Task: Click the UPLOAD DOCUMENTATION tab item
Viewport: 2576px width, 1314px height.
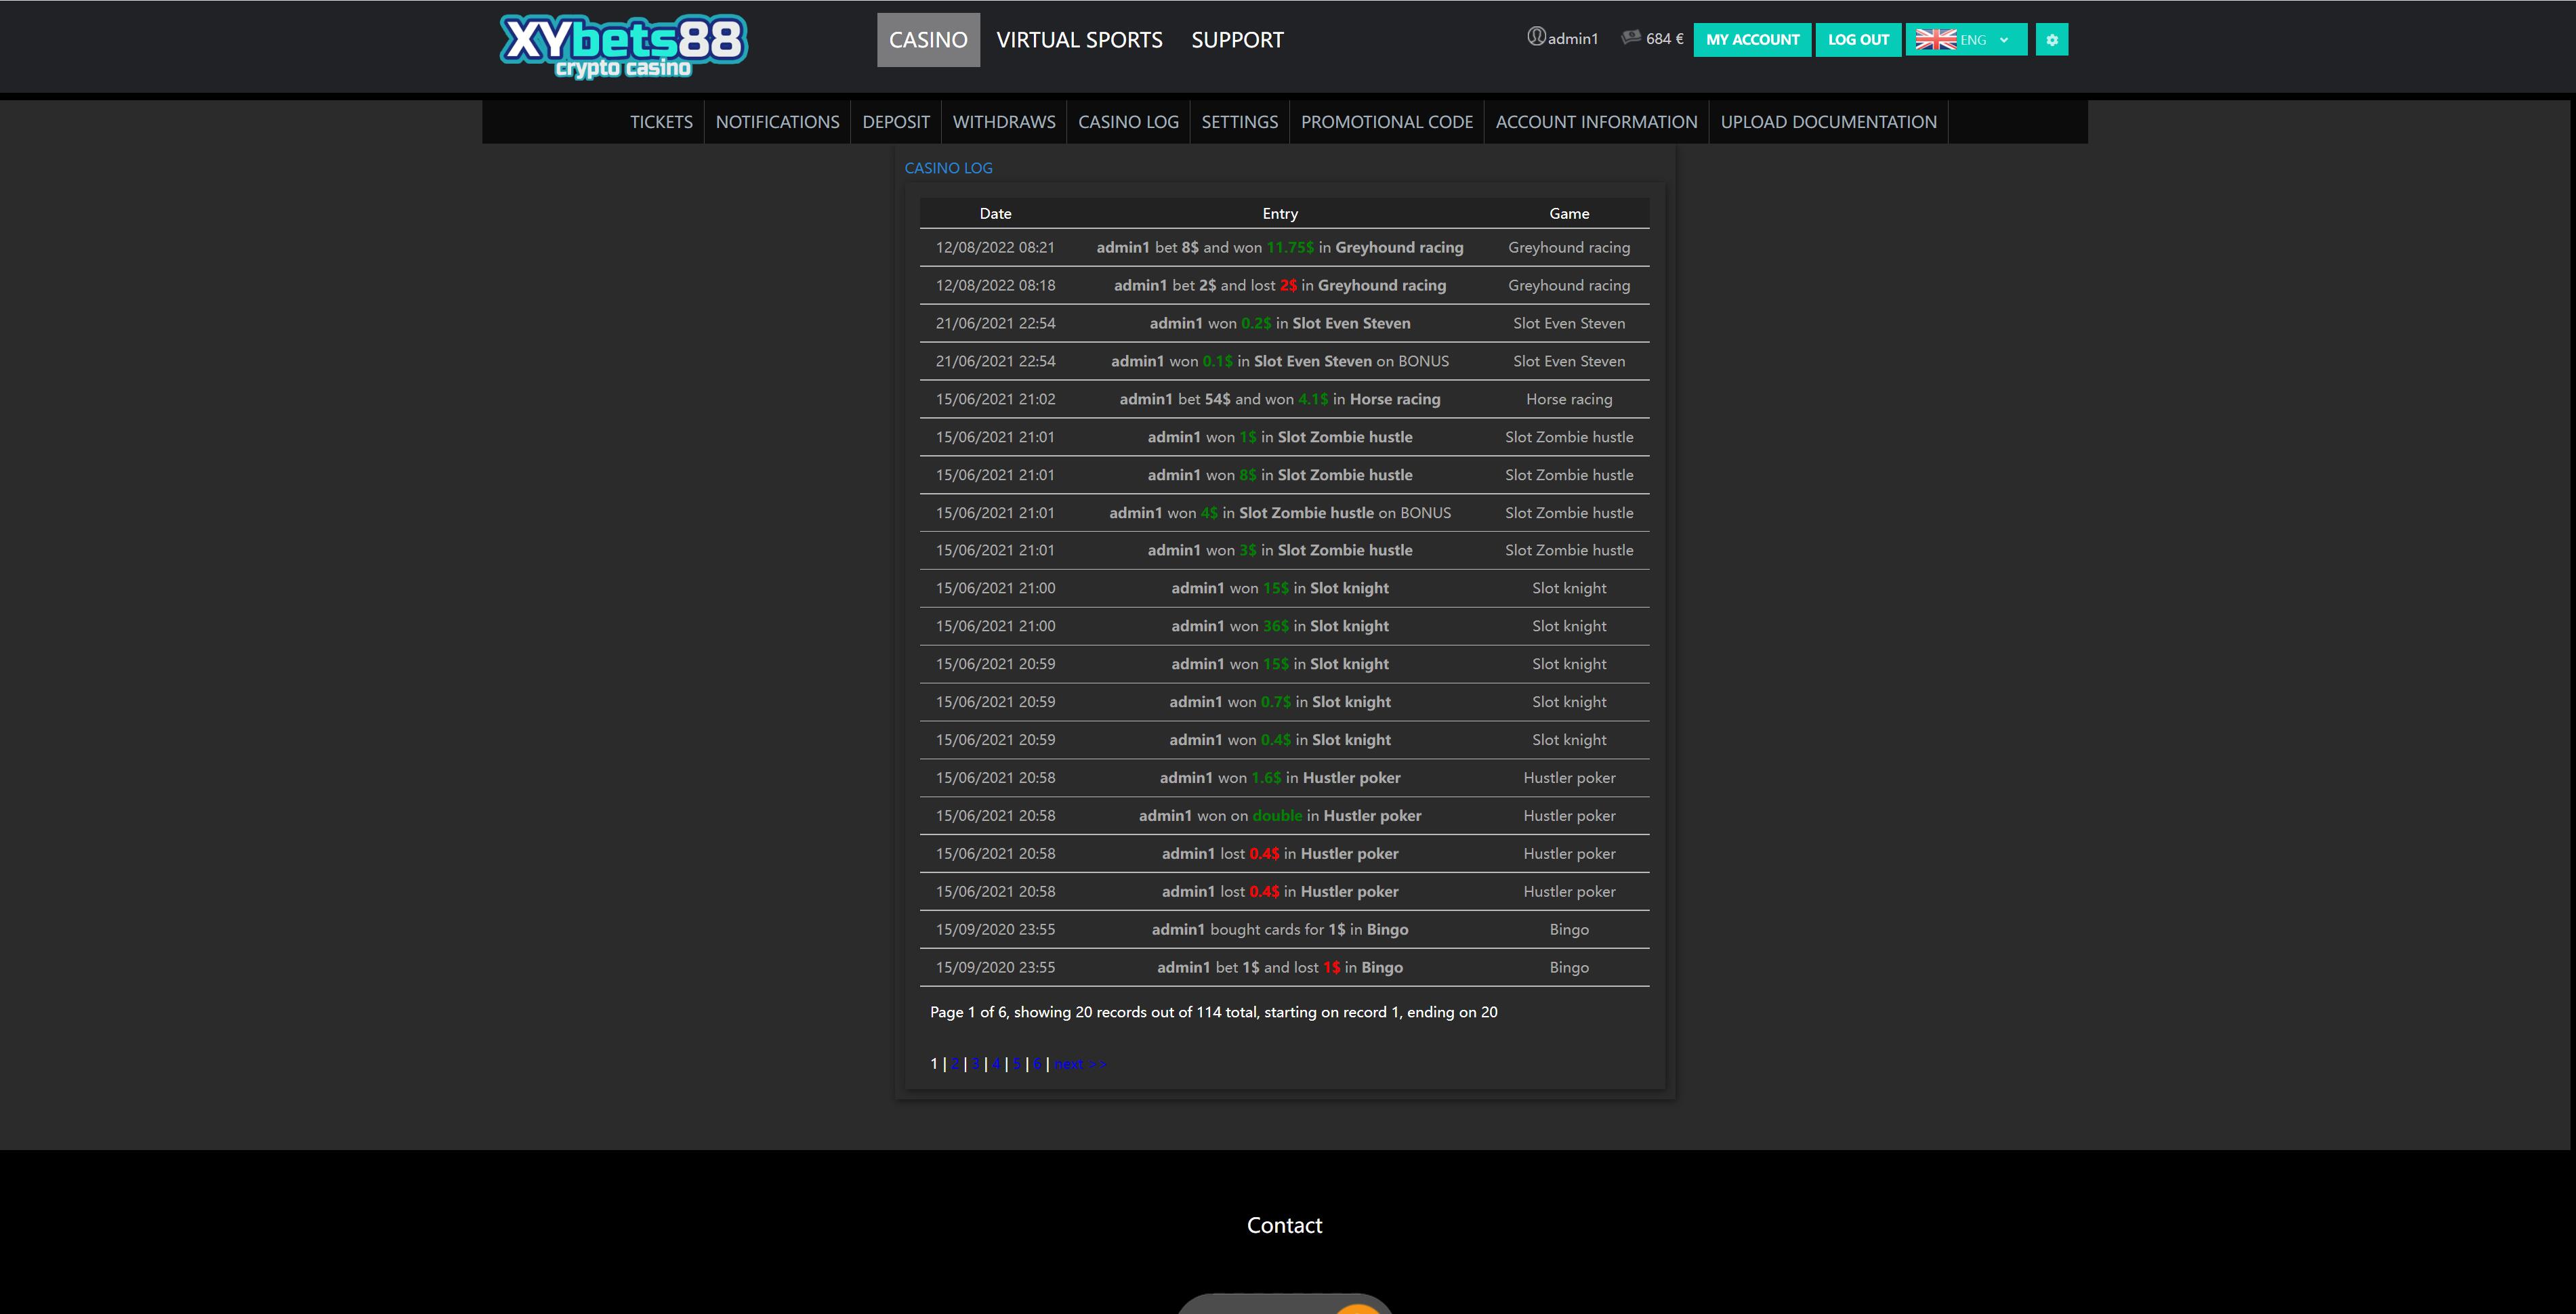Action: 1829,121
